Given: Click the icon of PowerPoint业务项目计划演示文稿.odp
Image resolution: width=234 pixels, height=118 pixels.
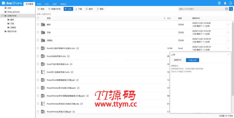Looking at the screenshot, I should pos(43,104).
